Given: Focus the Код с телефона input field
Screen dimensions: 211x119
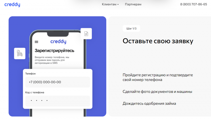Looking at the screenshot, I should click(x=57, y=101).
